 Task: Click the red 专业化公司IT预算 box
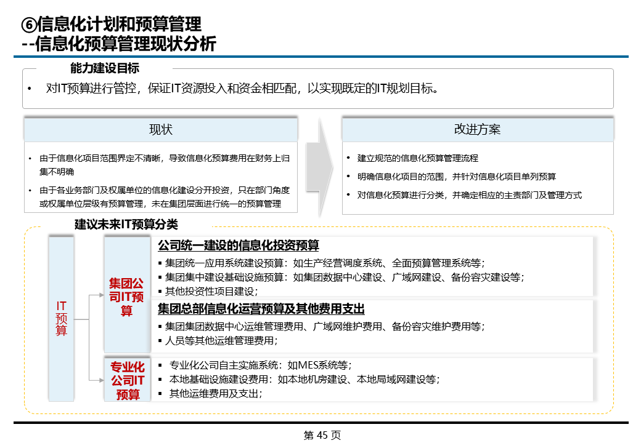tap(128, 380)
